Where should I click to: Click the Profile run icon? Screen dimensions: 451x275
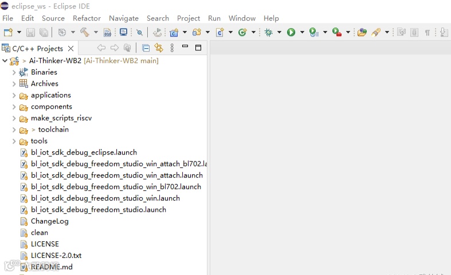click(x=314, y=32)
